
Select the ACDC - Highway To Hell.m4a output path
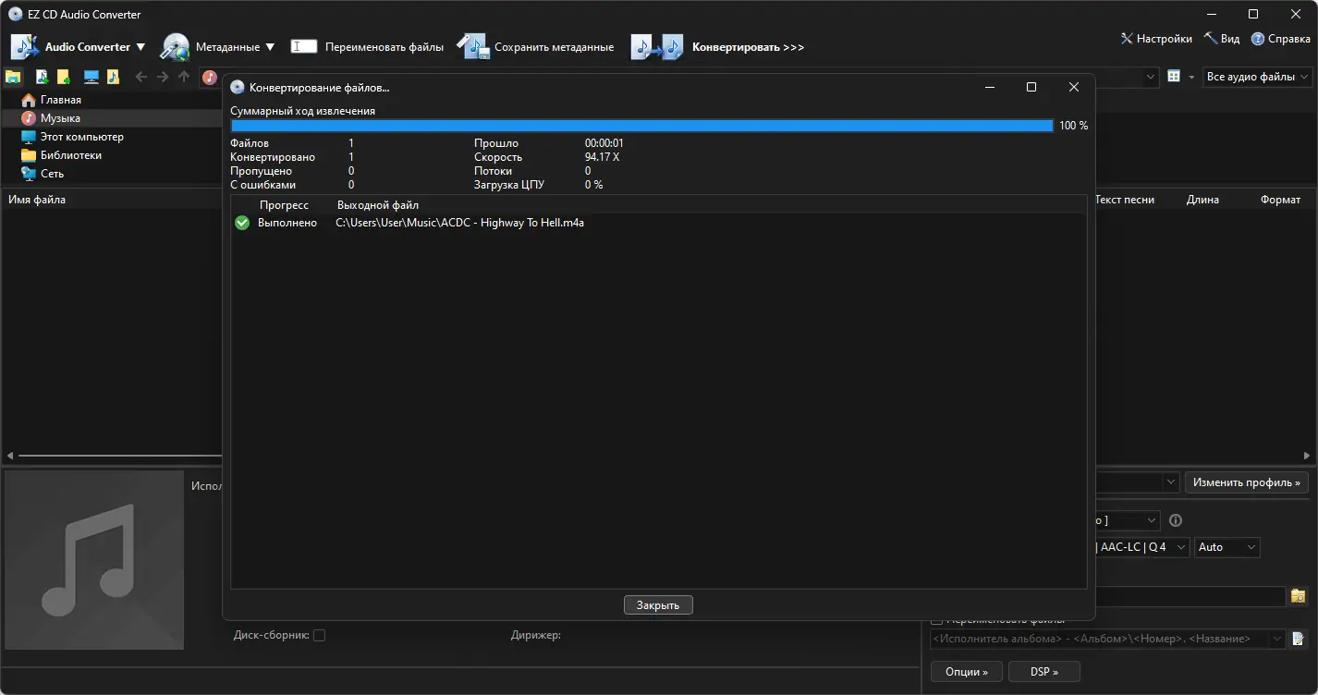[x=459, y=223]
